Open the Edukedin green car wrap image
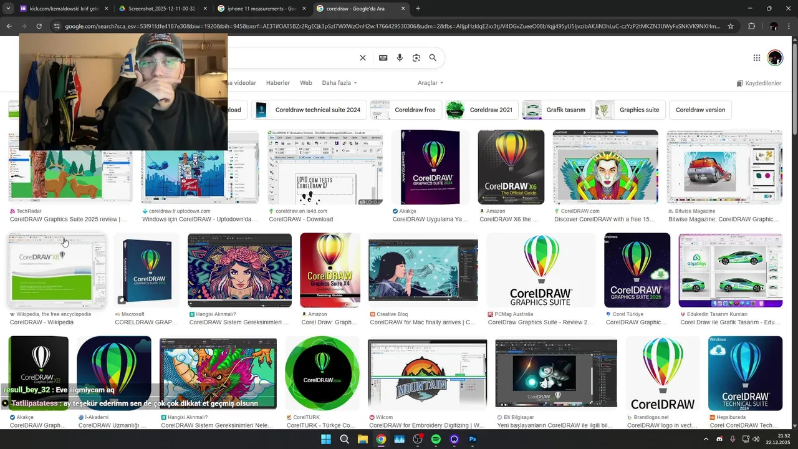The image size is (798, 449). (731, 270)
